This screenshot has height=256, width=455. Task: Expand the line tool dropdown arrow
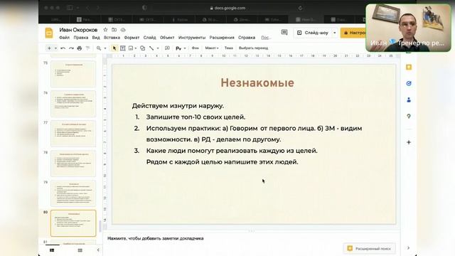[158, 48]
